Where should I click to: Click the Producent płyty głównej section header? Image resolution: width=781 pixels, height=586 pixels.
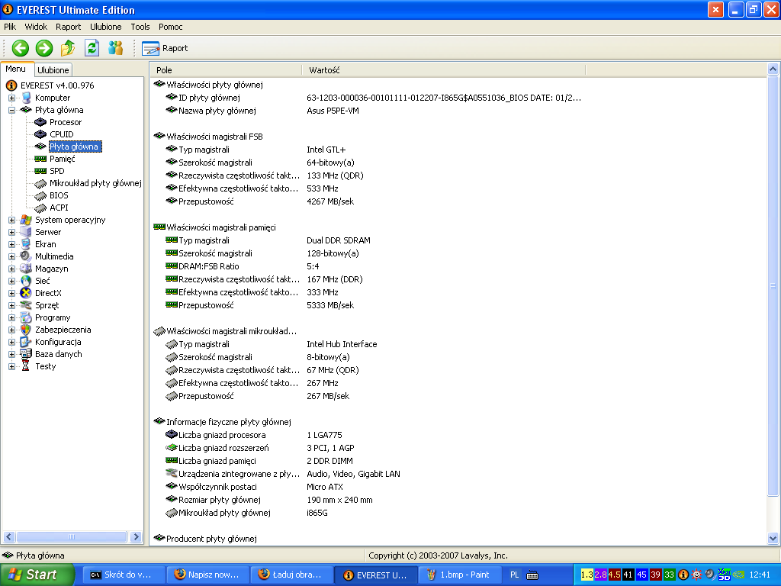point(211,539)
